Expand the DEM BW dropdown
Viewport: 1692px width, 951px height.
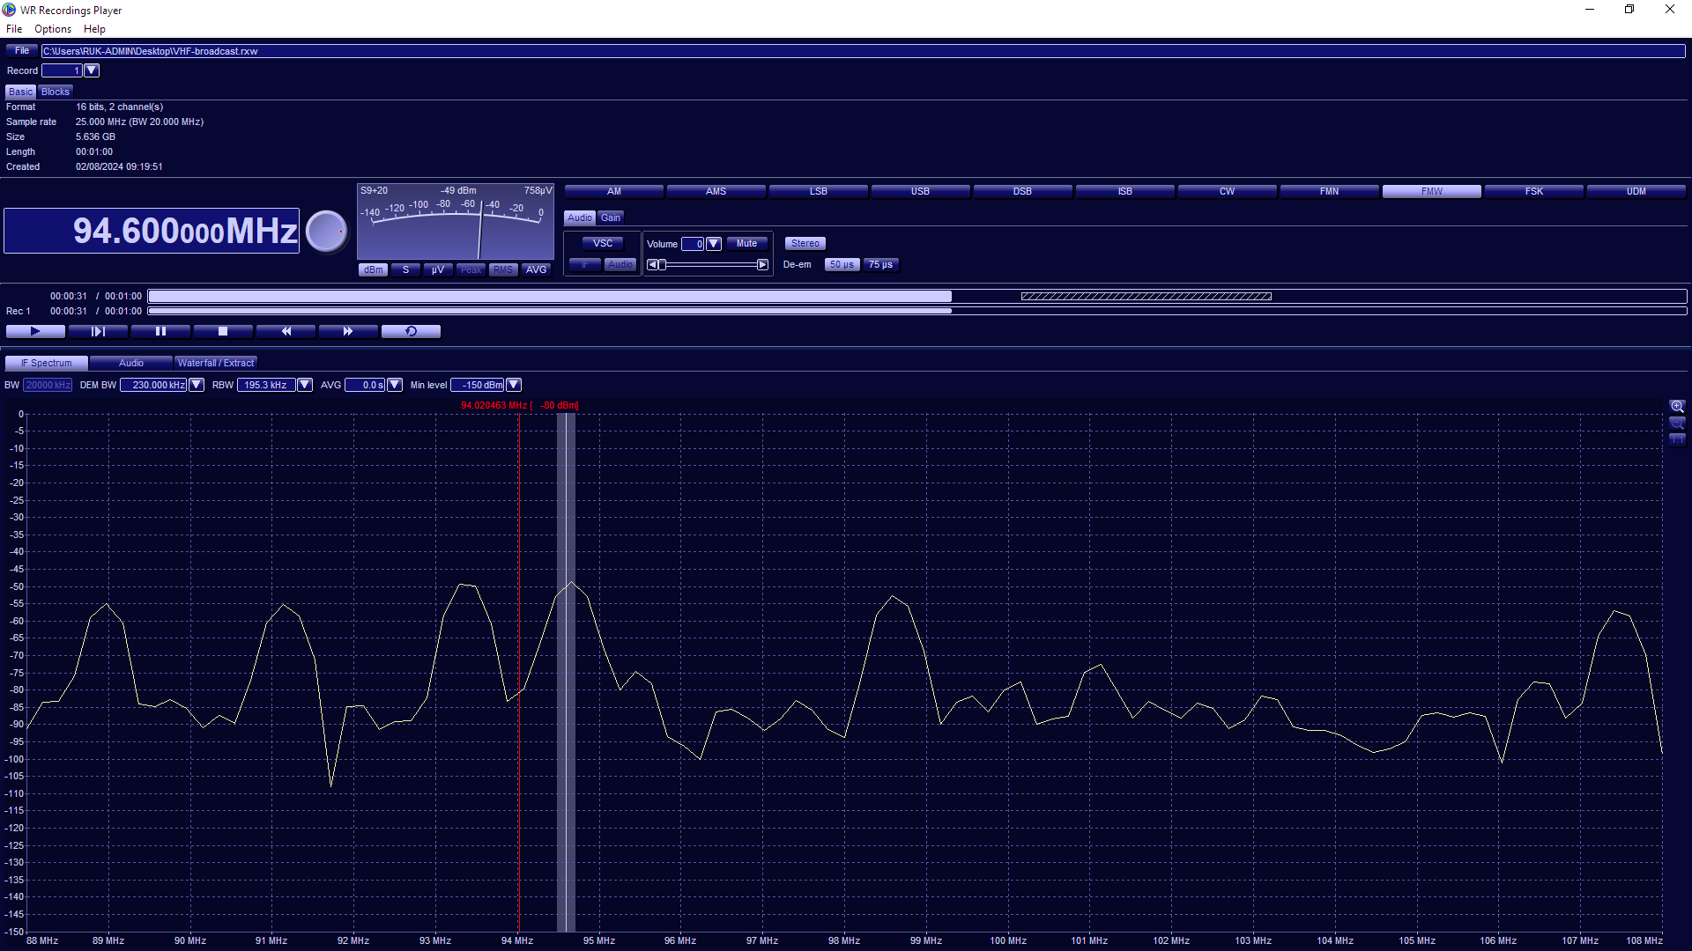click(197, 385)
